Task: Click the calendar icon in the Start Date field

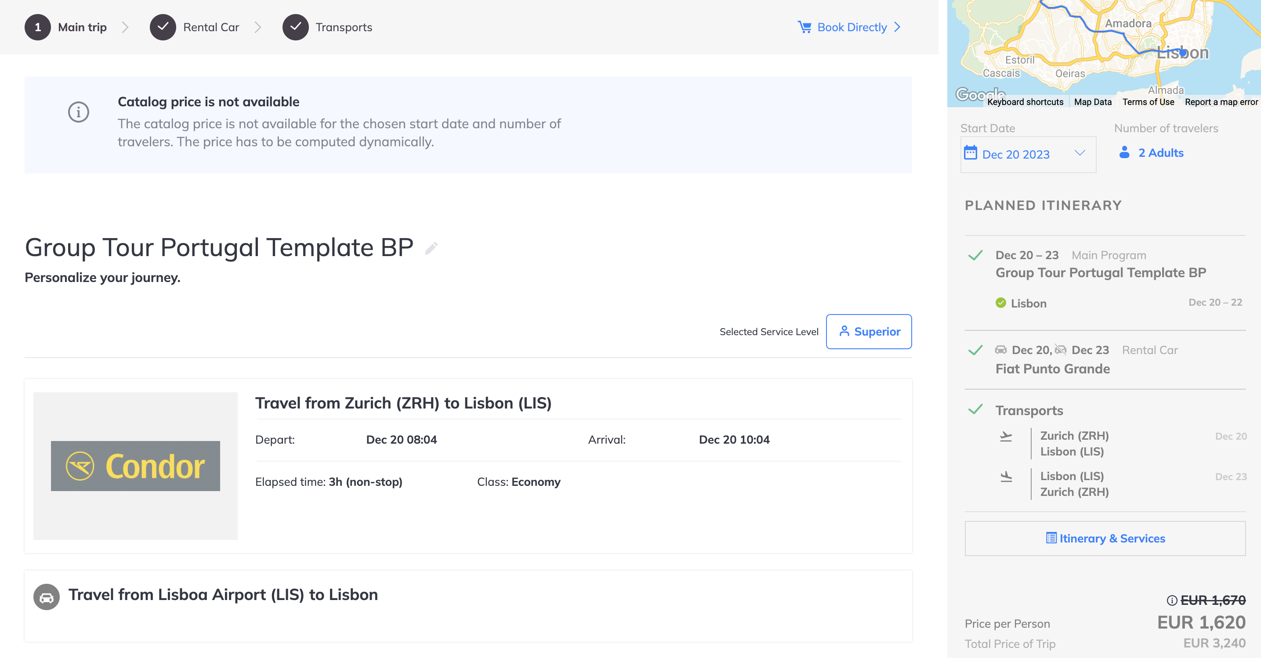Action: (x=970, y=152)
